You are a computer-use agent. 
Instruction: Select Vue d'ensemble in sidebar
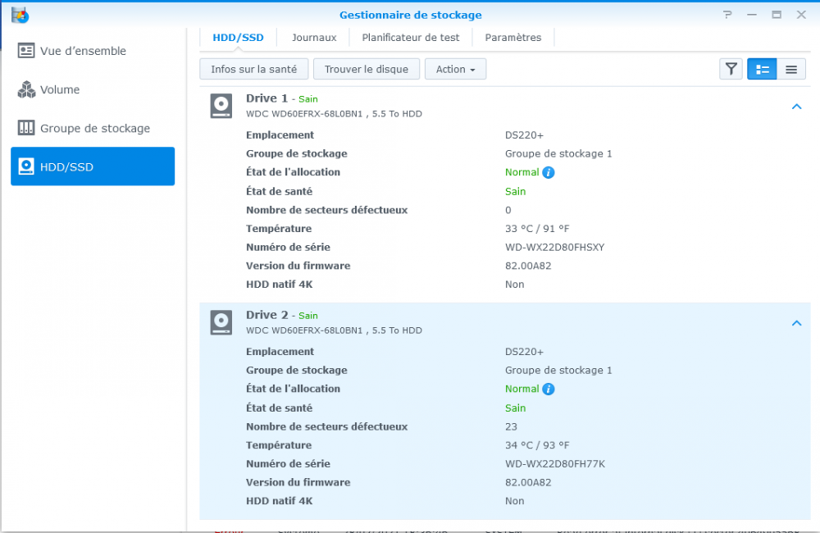83,51
